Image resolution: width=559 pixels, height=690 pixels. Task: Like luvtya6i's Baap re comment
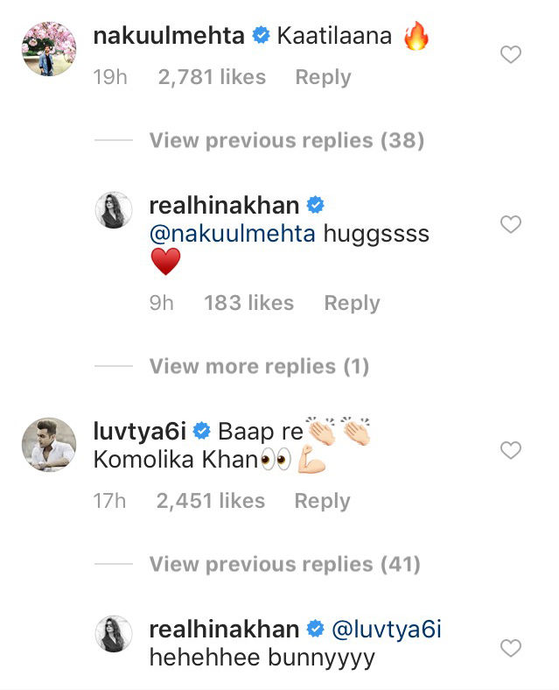(x=510, y=451)
